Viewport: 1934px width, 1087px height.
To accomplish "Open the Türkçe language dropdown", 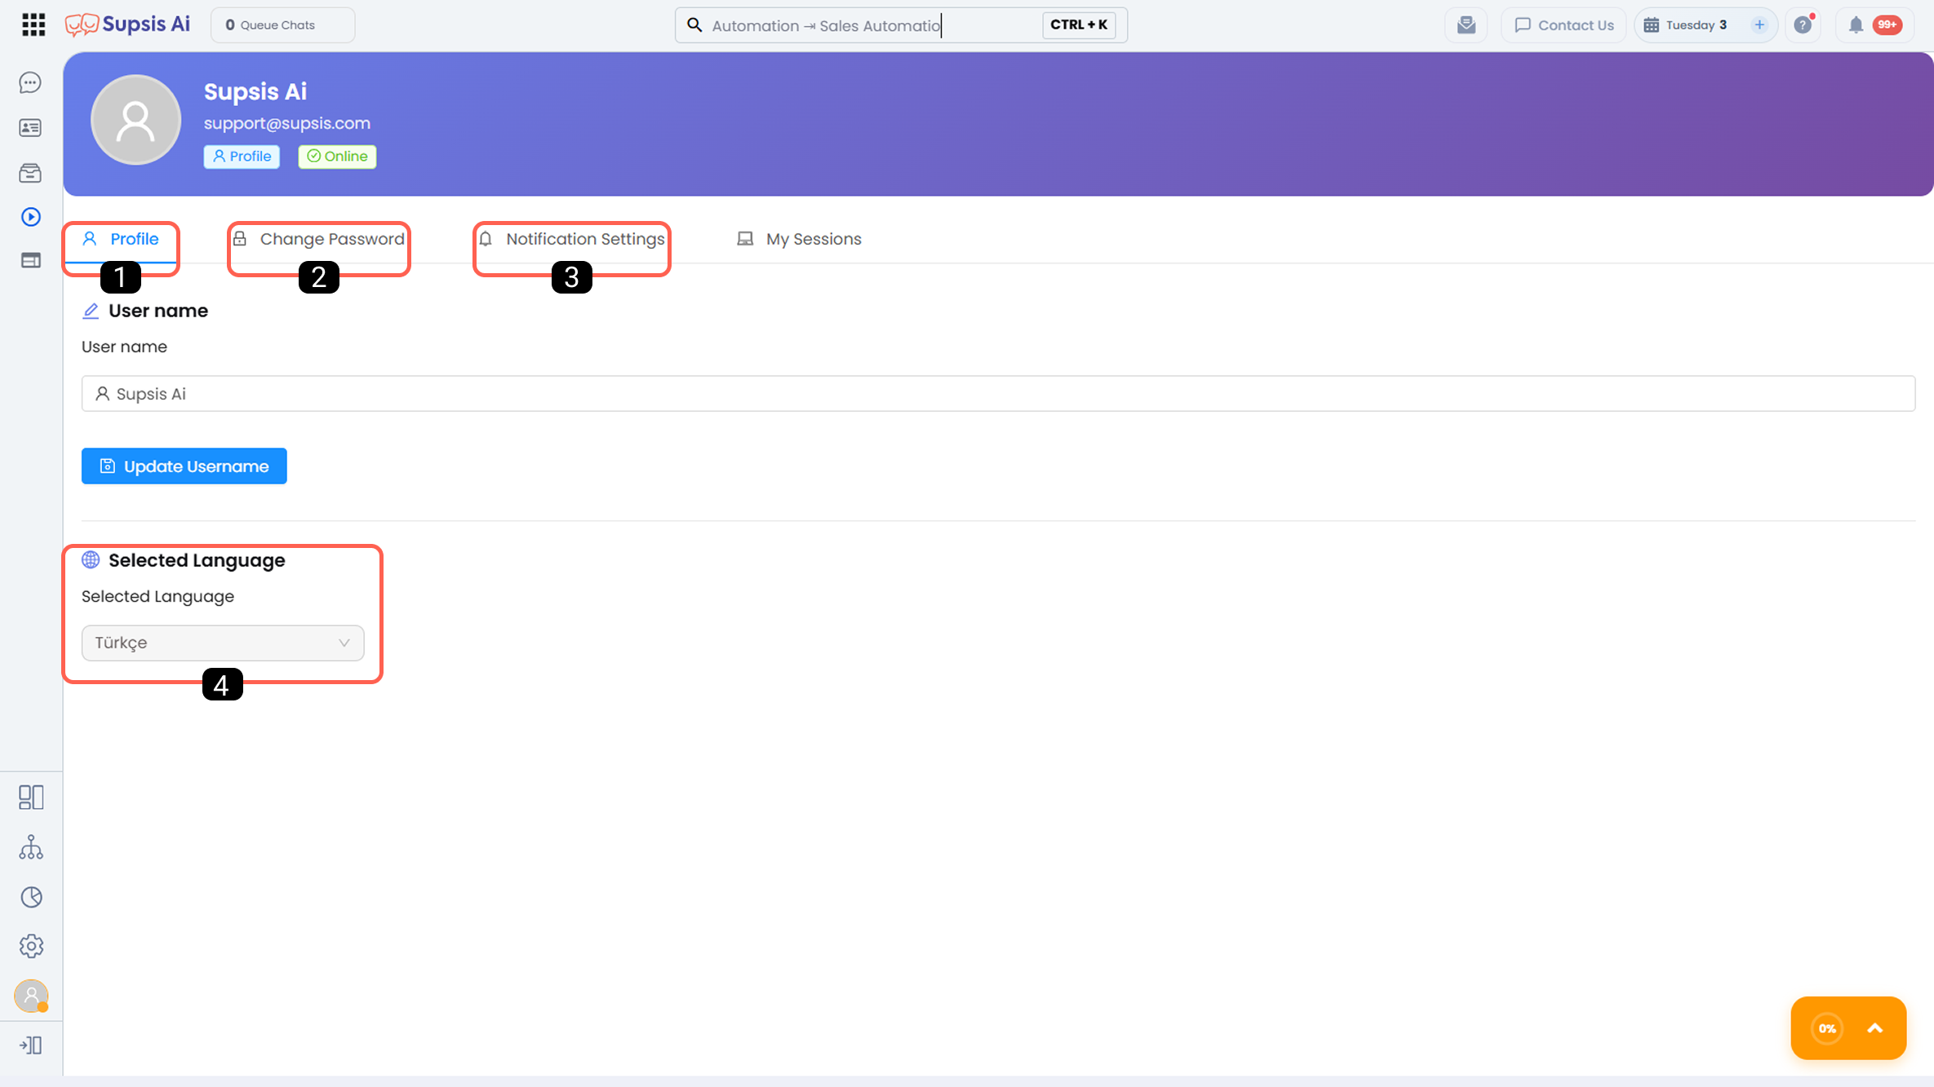I will [223, 643].
